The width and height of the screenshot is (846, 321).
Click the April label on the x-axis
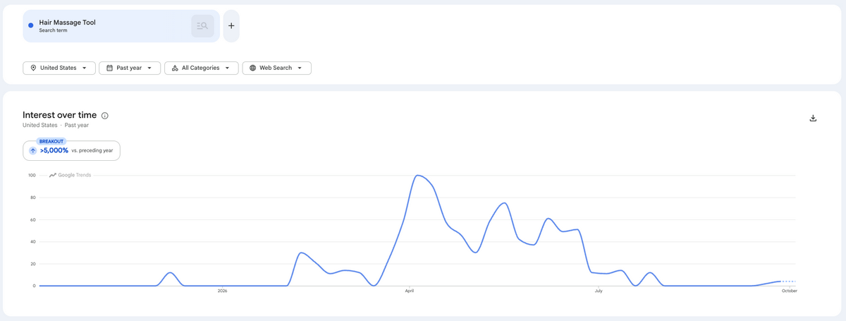click(x=410, y=291)
